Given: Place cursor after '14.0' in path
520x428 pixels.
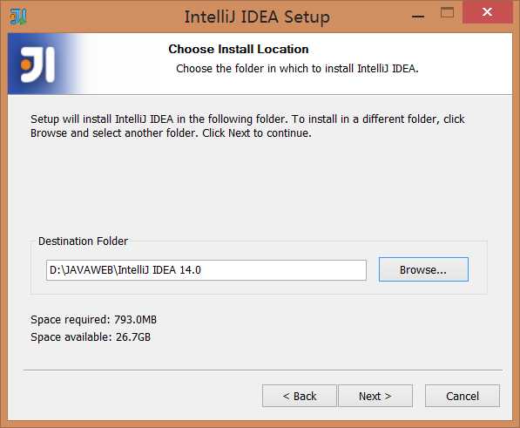Looking at the screenshot, I should coord(202,270).
